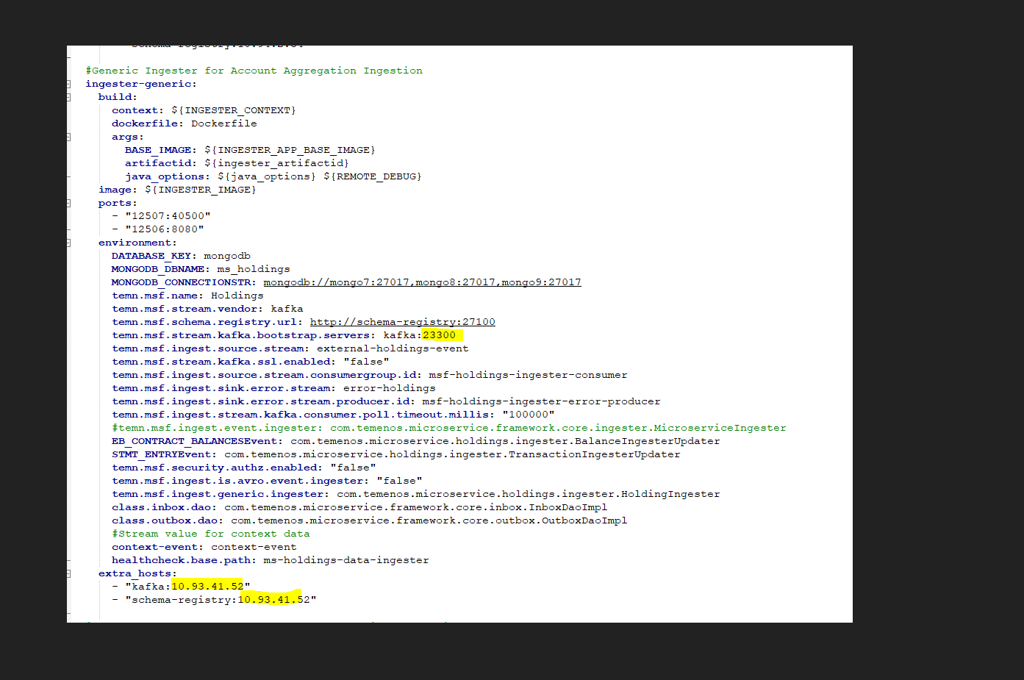Click highlighted kafka IP 10.93.41.52

[207, 587]
